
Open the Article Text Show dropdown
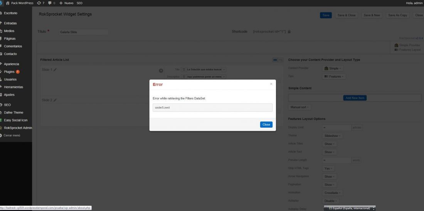tap(329, 152)
